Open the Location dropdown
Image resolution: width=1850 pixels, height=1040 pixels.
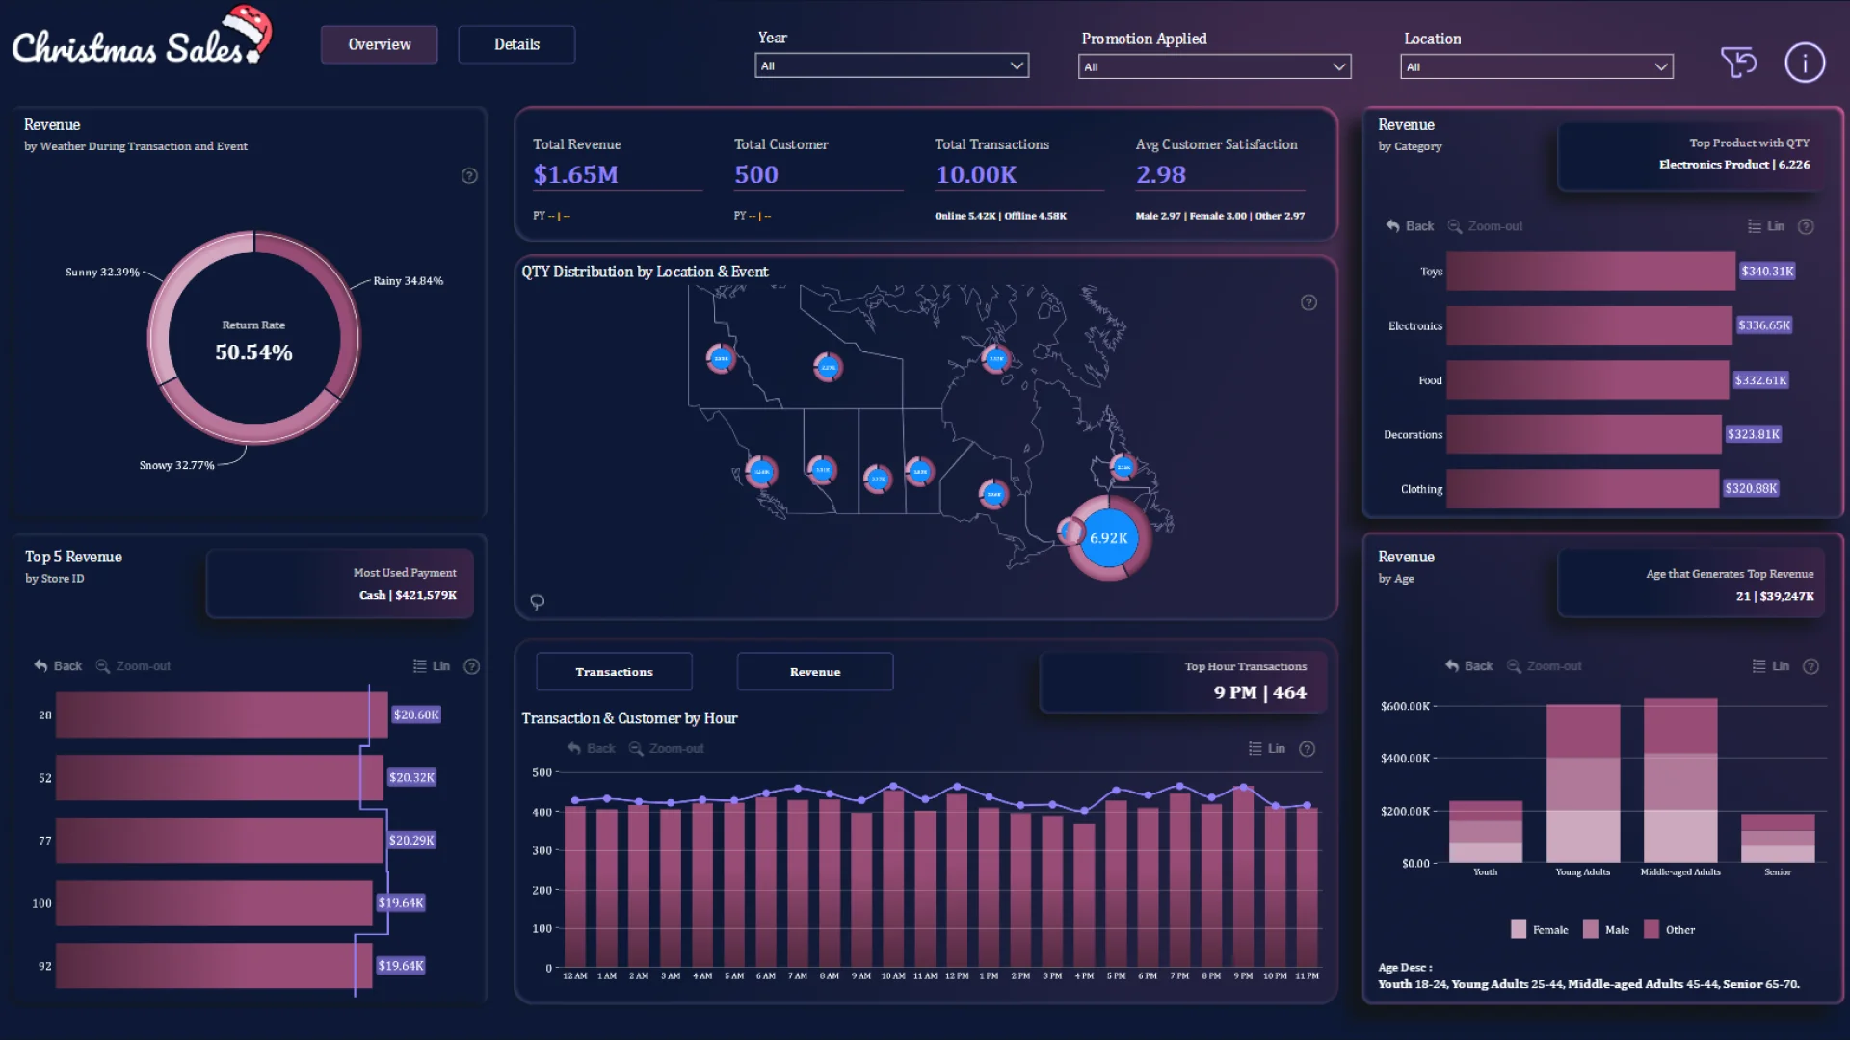1536,65
